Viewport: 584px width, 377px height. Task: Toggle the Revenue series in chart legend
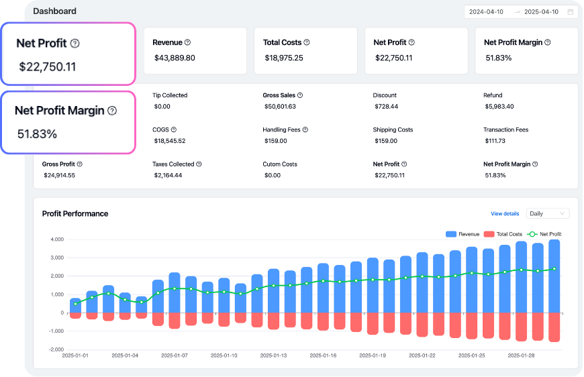(463, 234)
